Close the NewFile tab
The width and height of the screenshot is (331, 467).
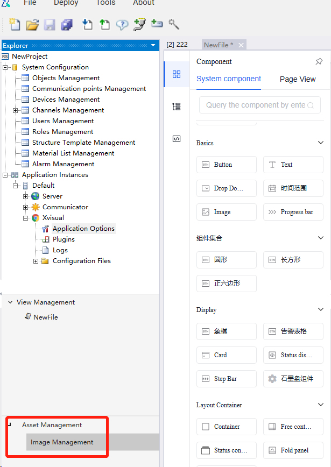tap(241, 45)
